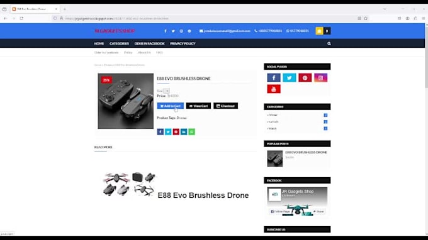
Task: Click the View Cart button
Action: coord(198,106)
